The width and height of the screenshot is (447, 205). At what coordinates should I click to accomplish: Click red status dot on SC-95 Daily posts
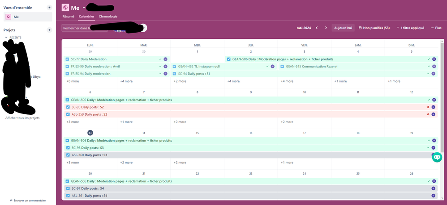point(428,107)
